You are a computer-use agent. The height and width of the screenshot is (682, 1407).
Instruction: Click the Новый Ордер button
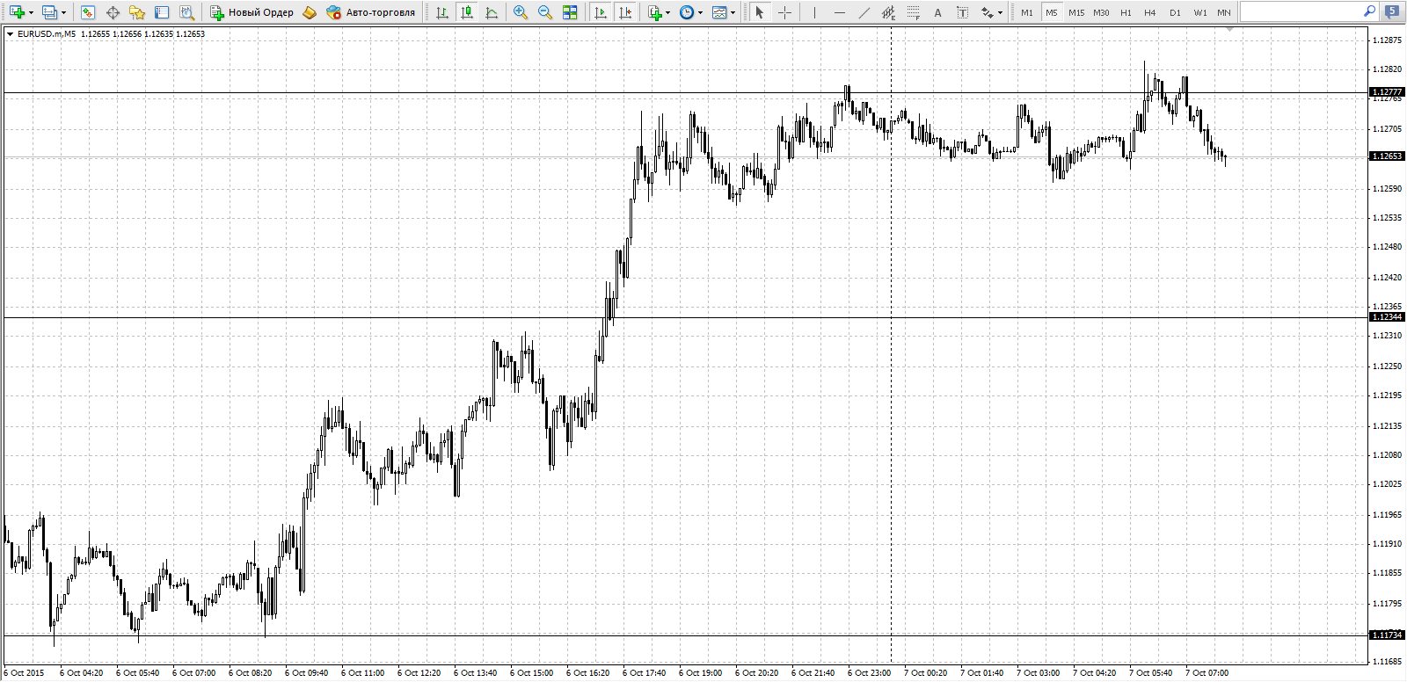click(252, 12)
